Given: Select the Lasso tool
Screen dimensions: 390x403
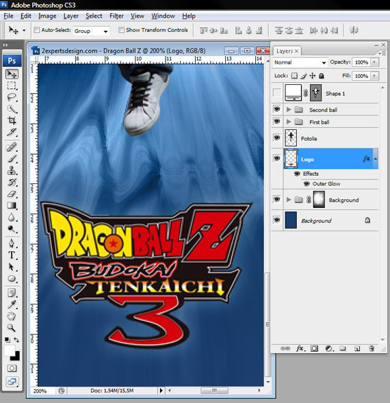Looking at the screenshot, I should point(12,97).
